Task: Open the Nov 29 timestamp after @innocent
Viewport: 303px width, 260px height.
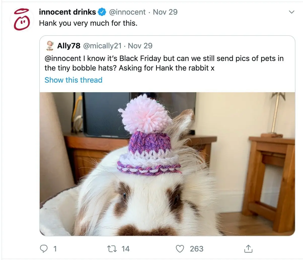Action: tap(165, 12)
